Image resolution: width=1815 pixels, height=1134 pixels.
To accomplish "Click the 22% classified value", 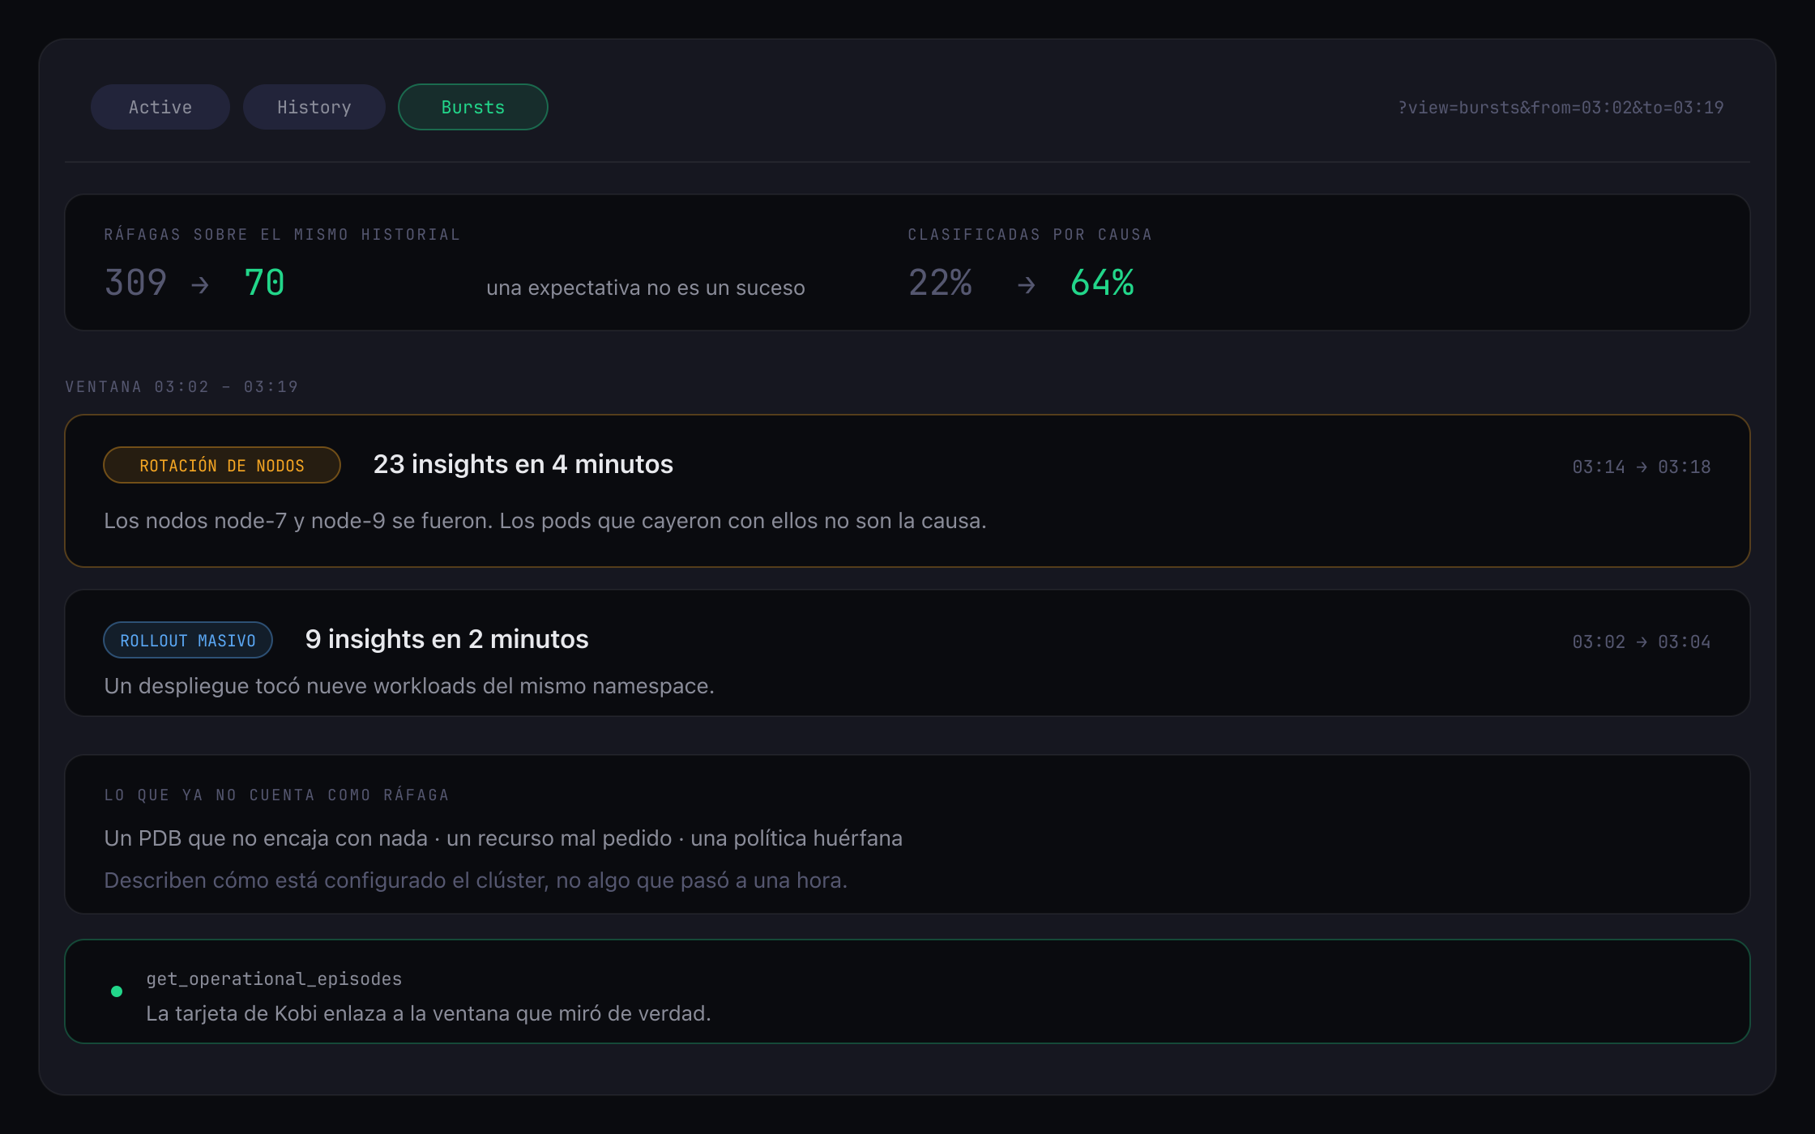I will click(940, 283).
